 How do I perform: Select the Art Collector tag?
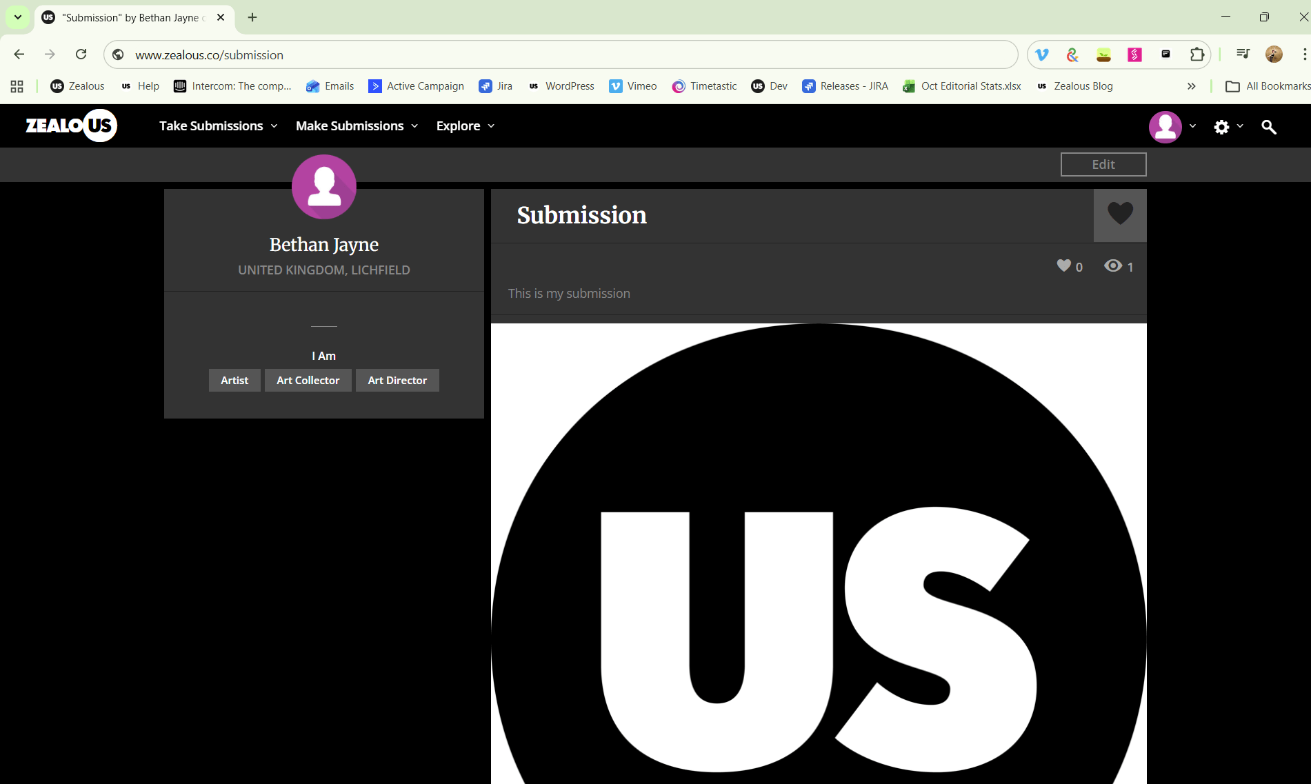coord(308,381)
